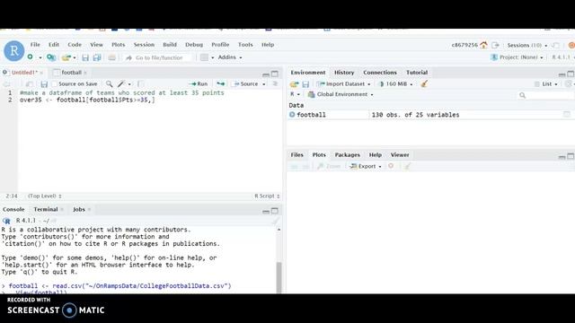
Task: Show football in data viewer grid icon
Action: pos(567,115)
